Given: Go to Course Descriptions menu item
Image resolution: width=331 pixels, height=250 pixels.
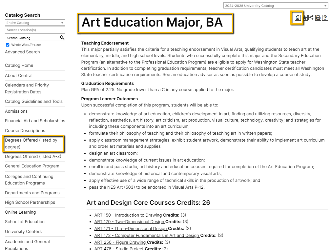Looking at the screenshot, I should [25, 131].
